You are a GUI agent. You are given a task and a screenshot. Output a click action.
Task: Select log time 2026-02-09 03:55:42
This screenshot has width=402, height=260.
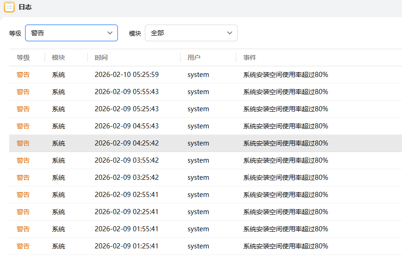tap(127, 160)
